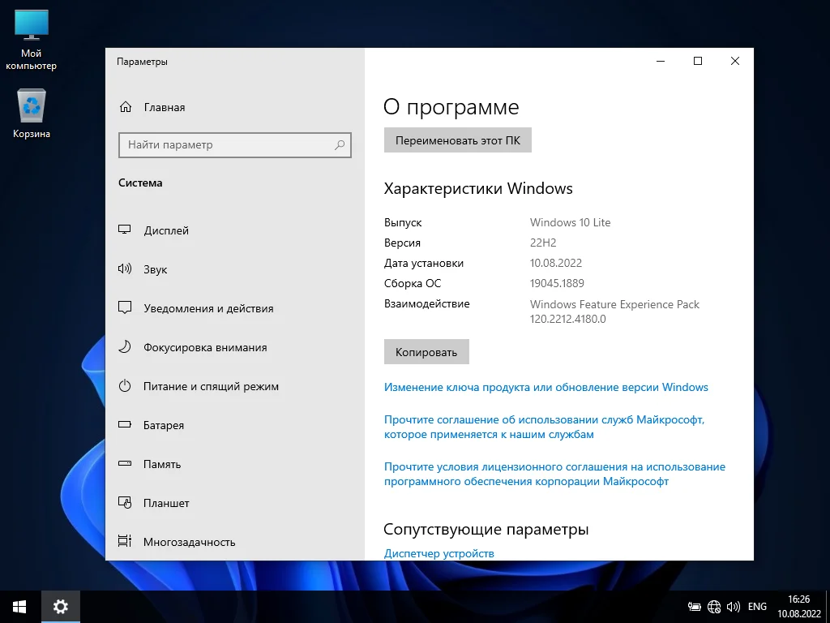The width and height of the screenshot is (830, 623).
Task: Open the Microsoft services agreement link
Action: 544,427
